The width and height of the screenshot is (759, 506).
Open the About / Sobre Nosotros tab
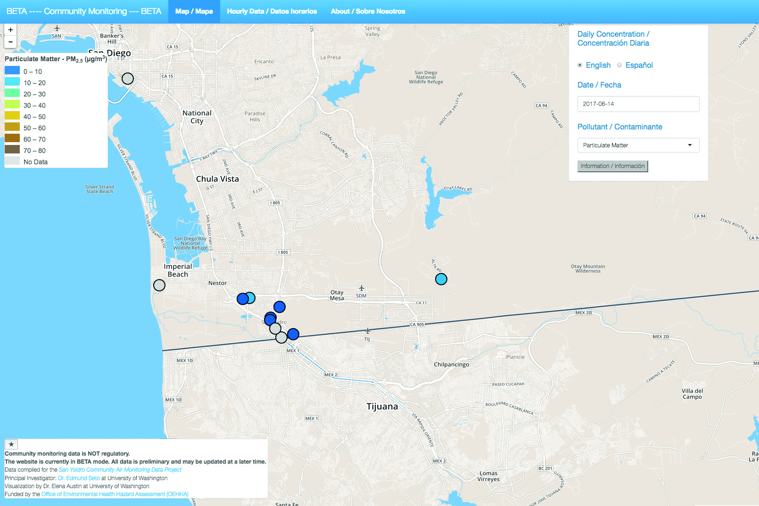click(x=368, y=11)
